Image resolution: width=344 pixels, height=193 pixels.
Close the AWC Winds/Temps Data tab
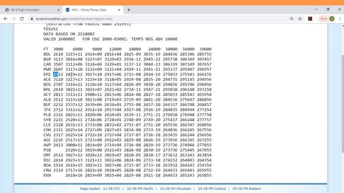click(119, 10)
